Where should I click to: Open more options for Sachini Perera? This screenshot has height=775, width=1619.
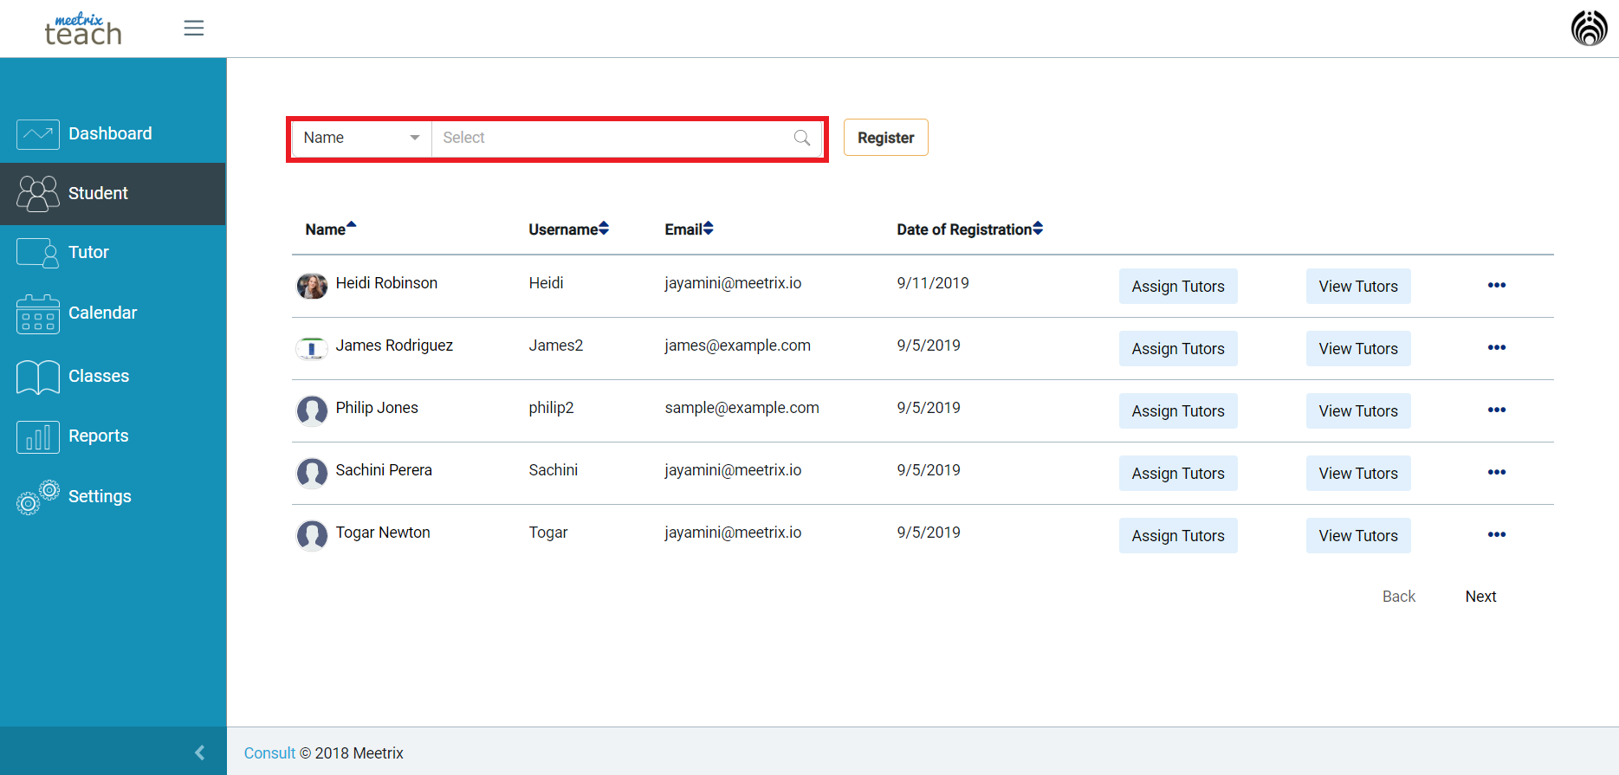(x=1497, y=472)
